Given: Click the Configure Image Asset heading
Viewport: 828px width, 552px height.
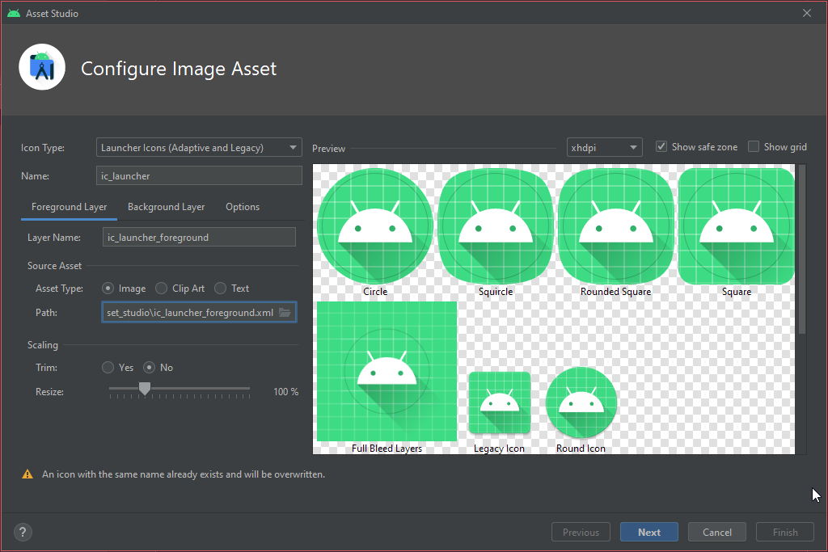Looking at the screenshot, I should 179,69.
